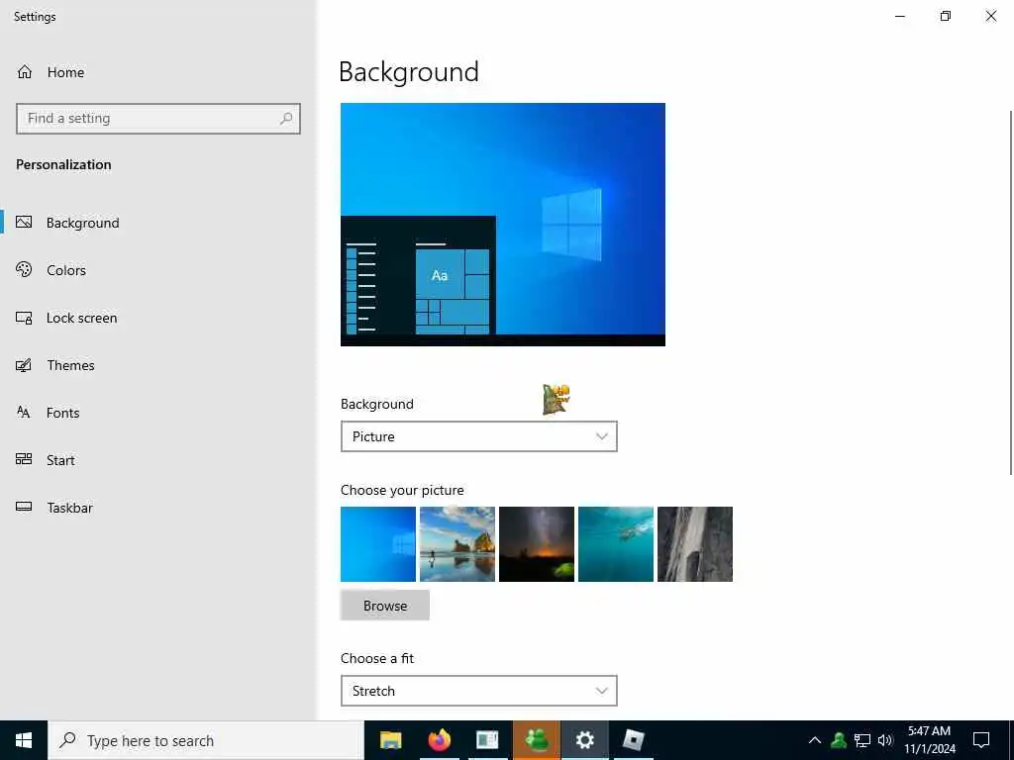Viewport: 1014px width, 760px height.
Task: Choose the beach rocks wallpaper thumbnail
Action: click(x=457, y=544)
